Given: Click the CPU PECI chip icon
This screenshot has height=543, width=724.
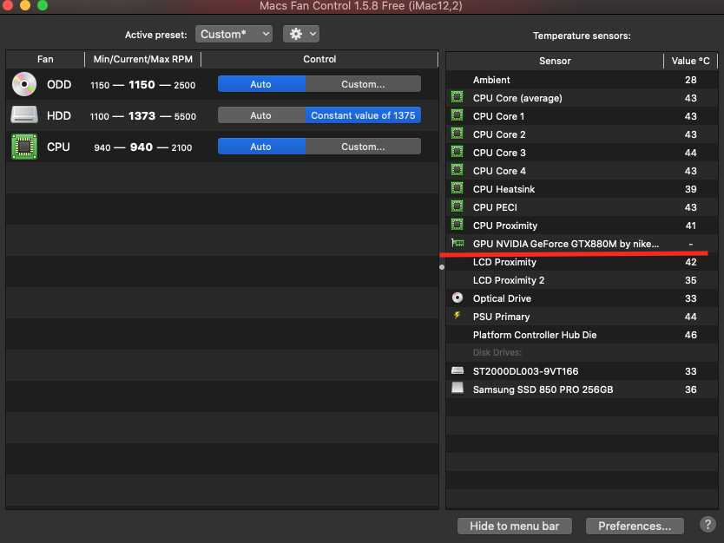Looking at the screenshot, I should point(457,206).
